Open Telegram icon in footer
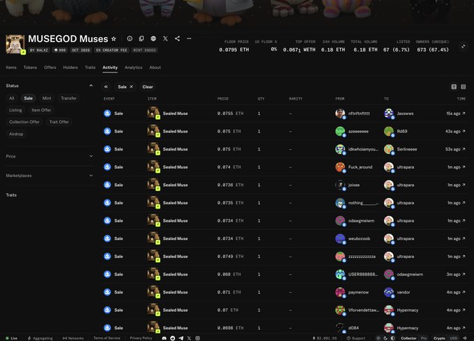The height and width of the screenshot is (341, 474). [181, 338]
